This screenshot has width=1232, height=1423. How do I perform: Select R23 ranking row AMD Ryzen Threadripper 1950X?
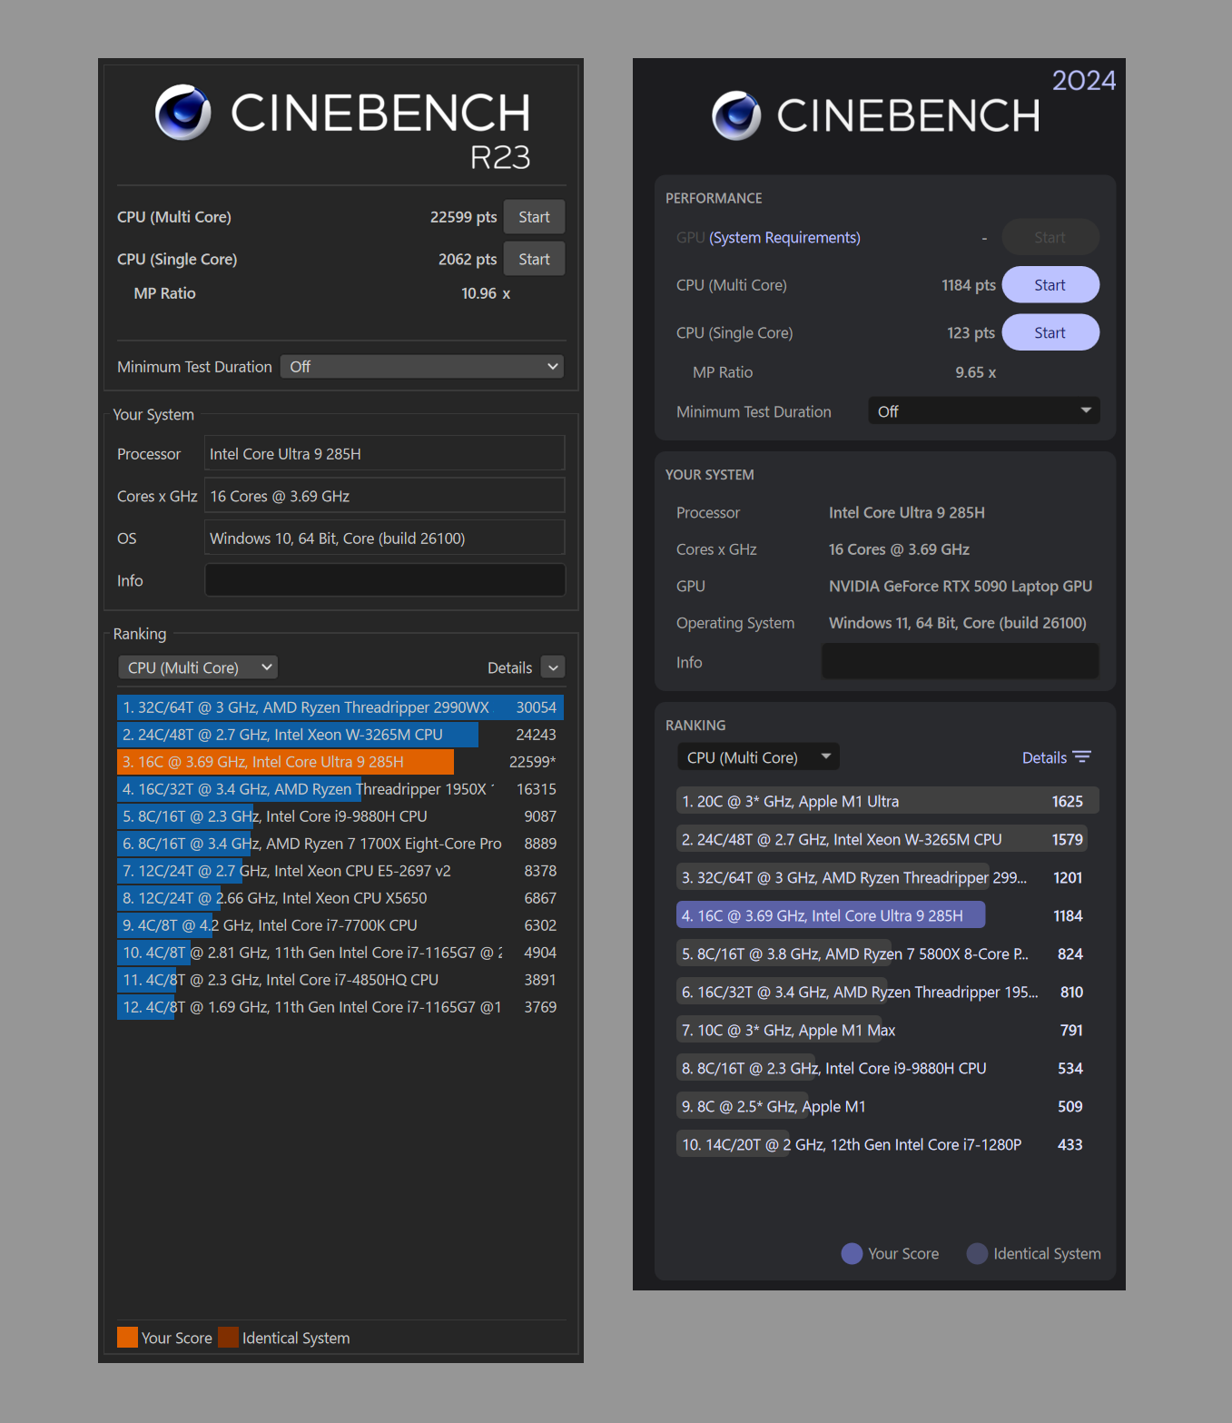click(340, 789)
